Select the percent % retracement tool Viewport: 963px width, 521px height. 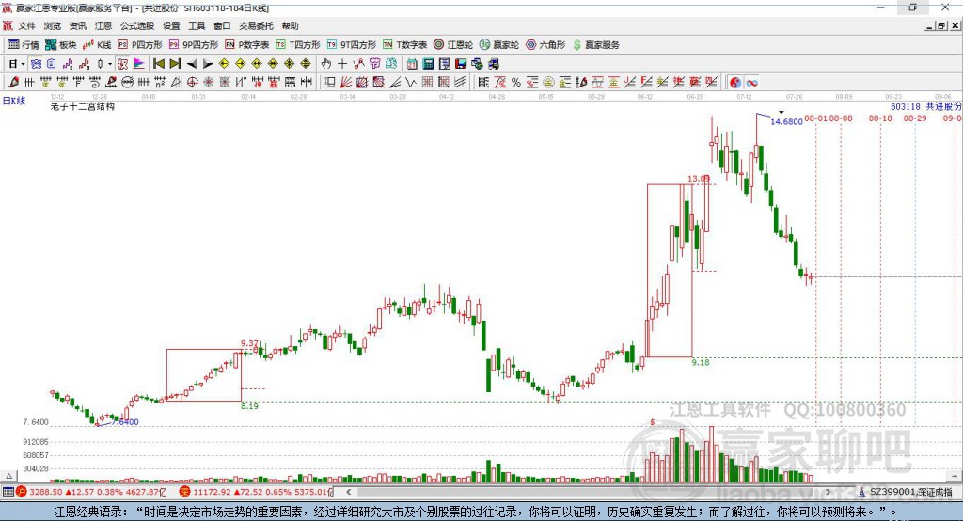[516, 83]
